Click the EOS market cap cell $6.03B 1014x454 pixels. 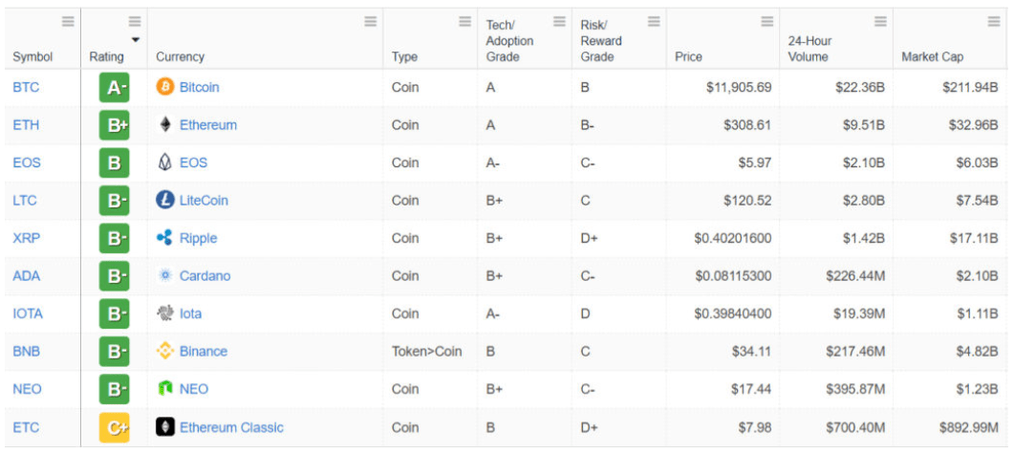click(977, 162)
